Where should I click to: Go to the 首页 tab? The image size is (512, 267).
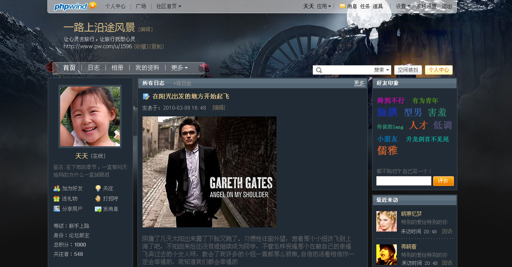pos(69,68)
